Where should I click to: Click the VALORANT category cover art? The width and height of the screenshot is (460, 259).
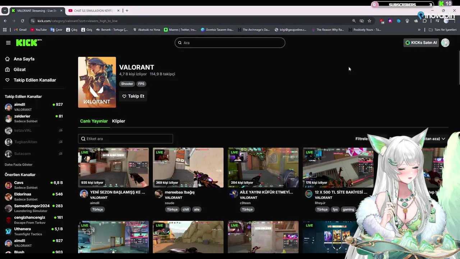(97, 82)
